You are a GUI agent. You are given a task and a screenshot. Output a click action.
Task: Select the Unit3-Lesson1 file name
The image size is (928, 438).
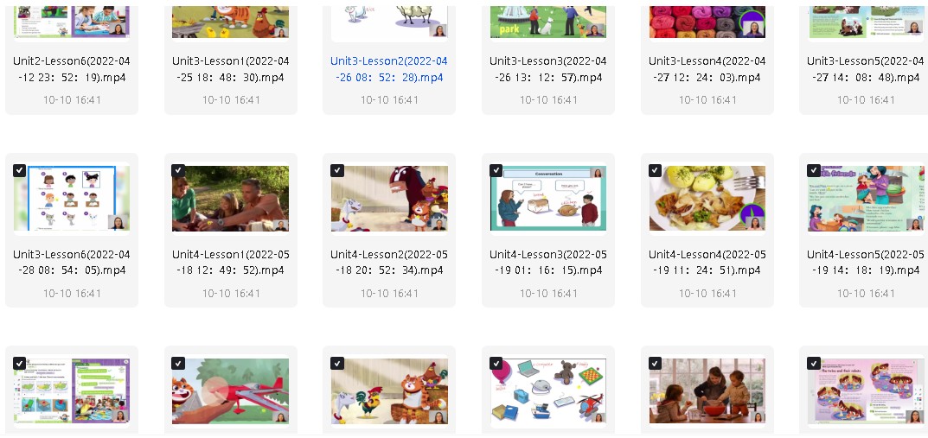(230, 69)
